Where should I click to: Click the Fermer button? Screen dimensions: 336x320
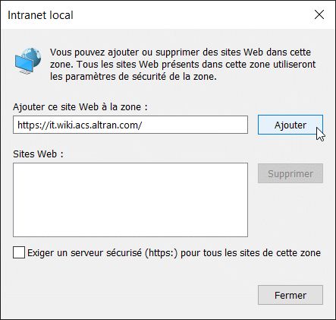pos(290,295)
